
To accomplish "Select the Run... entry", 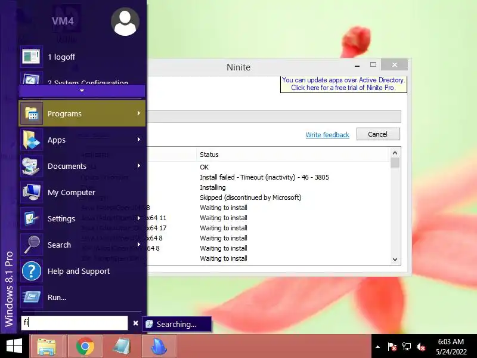I will click(82, 297).
